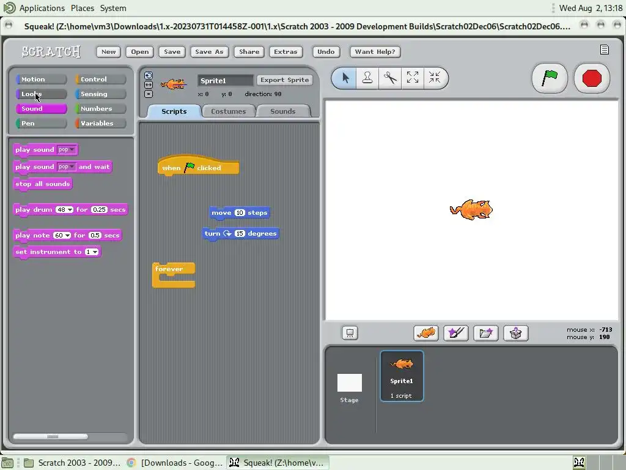Open pop dropdown in play sound block

[x=66, y=149]
